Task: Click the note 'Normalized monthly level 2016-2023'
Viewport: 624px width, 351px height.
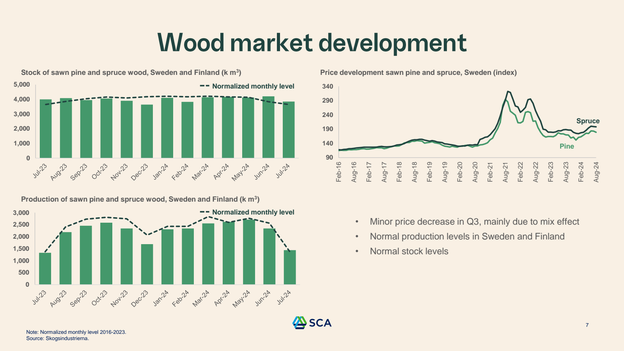Action: (76, 332)
